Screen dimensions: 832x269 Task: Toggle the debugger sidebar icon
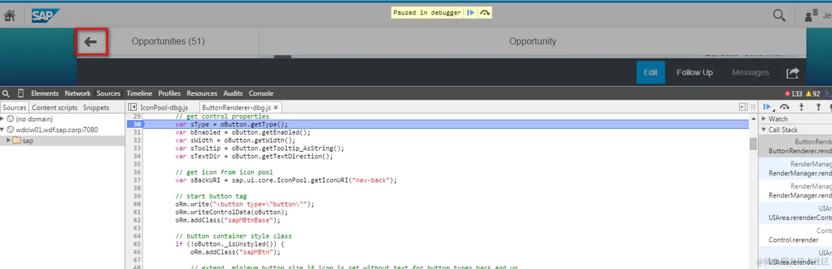click(743, 107)
